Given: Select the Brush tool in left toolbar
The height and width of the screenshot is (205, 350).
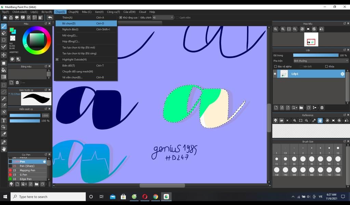Looking at the screenshot, I should coord(4,27).
